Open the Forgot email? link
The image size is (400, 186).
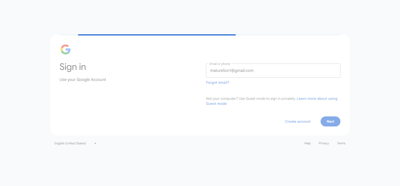pyautogui.click(x=218, y=82)
